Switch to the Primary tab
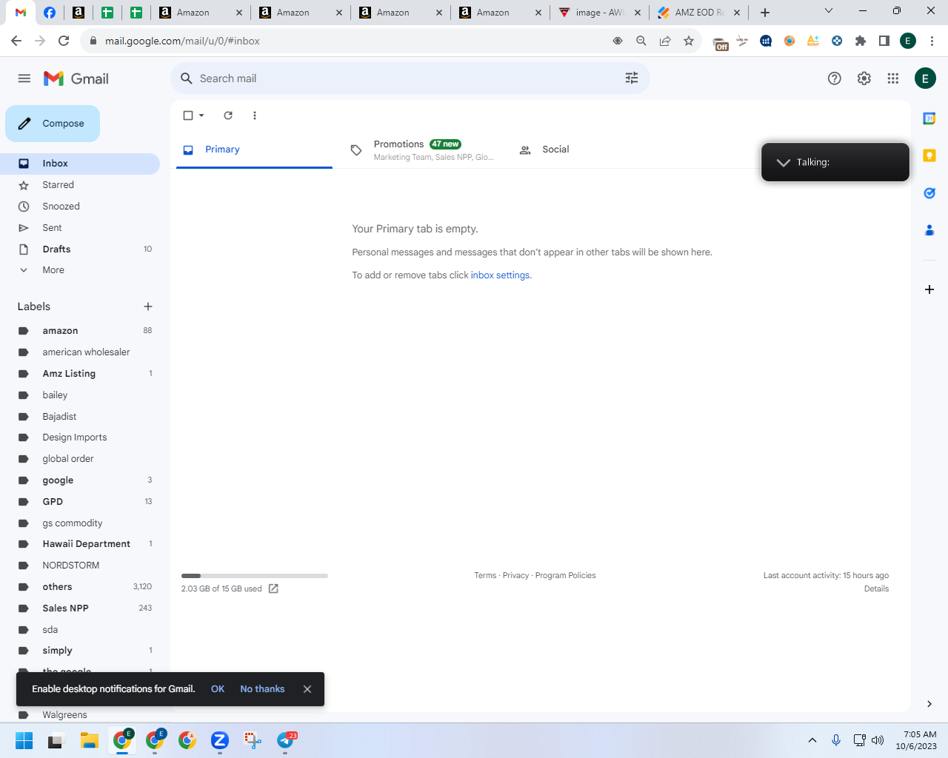Image resolution: width=948 pixels, height=758 pixels. [254, 150]
